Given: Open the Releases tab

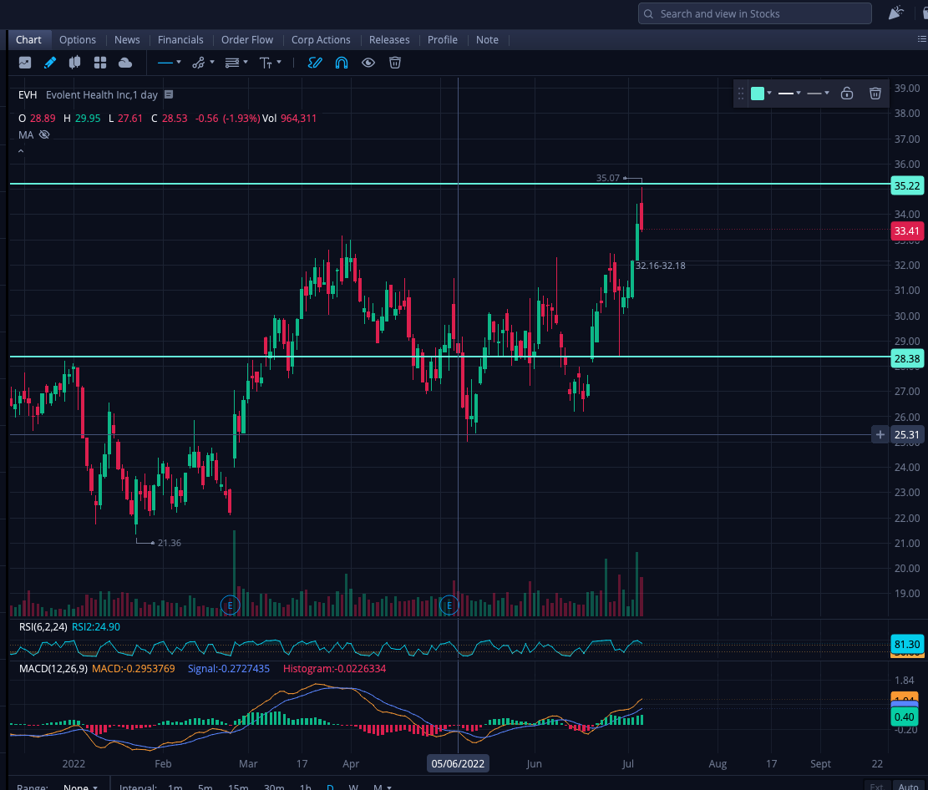Looking at the screenshot, I should pos(389,39).
